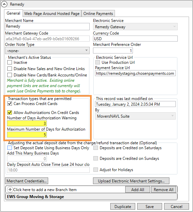The image size is (193, 212).
Task: Toggle Deposits are Credited on Saturdays
Action: pyautogui.click(x=96, y=148)
